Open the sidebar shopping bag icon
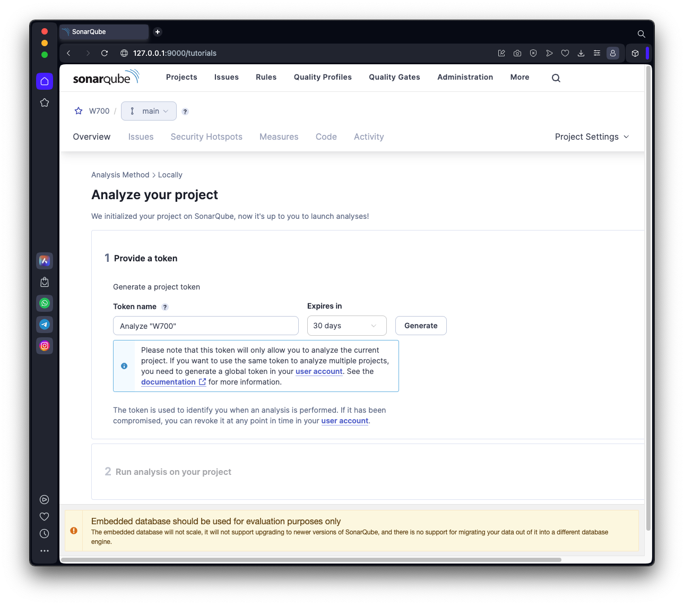 [45, 282]
